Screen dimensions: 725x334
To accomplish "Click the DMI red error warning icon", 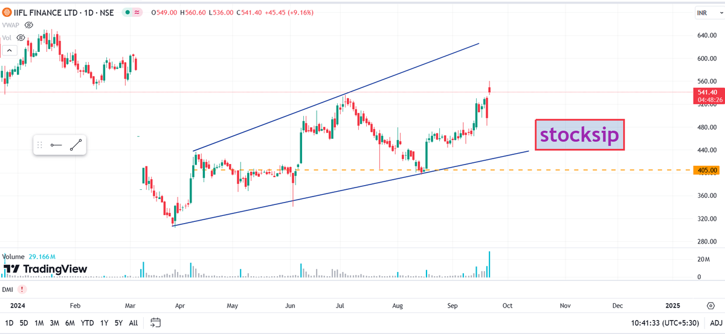I will coord(22,289).
